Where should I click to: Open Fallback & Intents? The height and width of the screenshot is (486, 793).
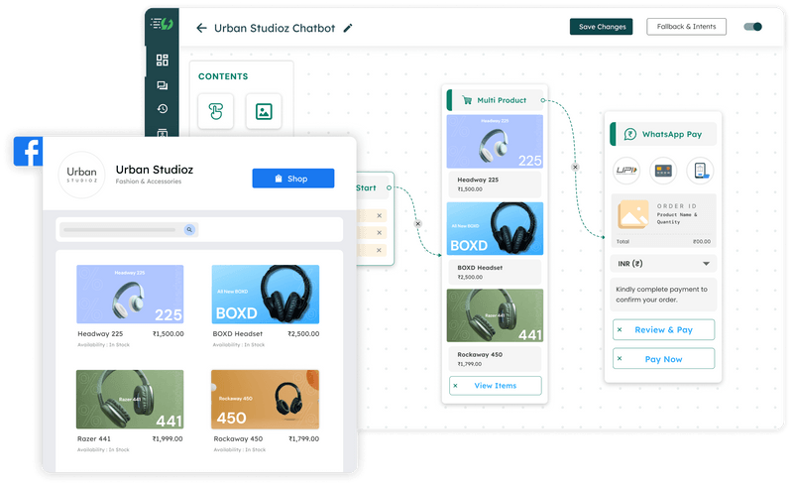686,27
